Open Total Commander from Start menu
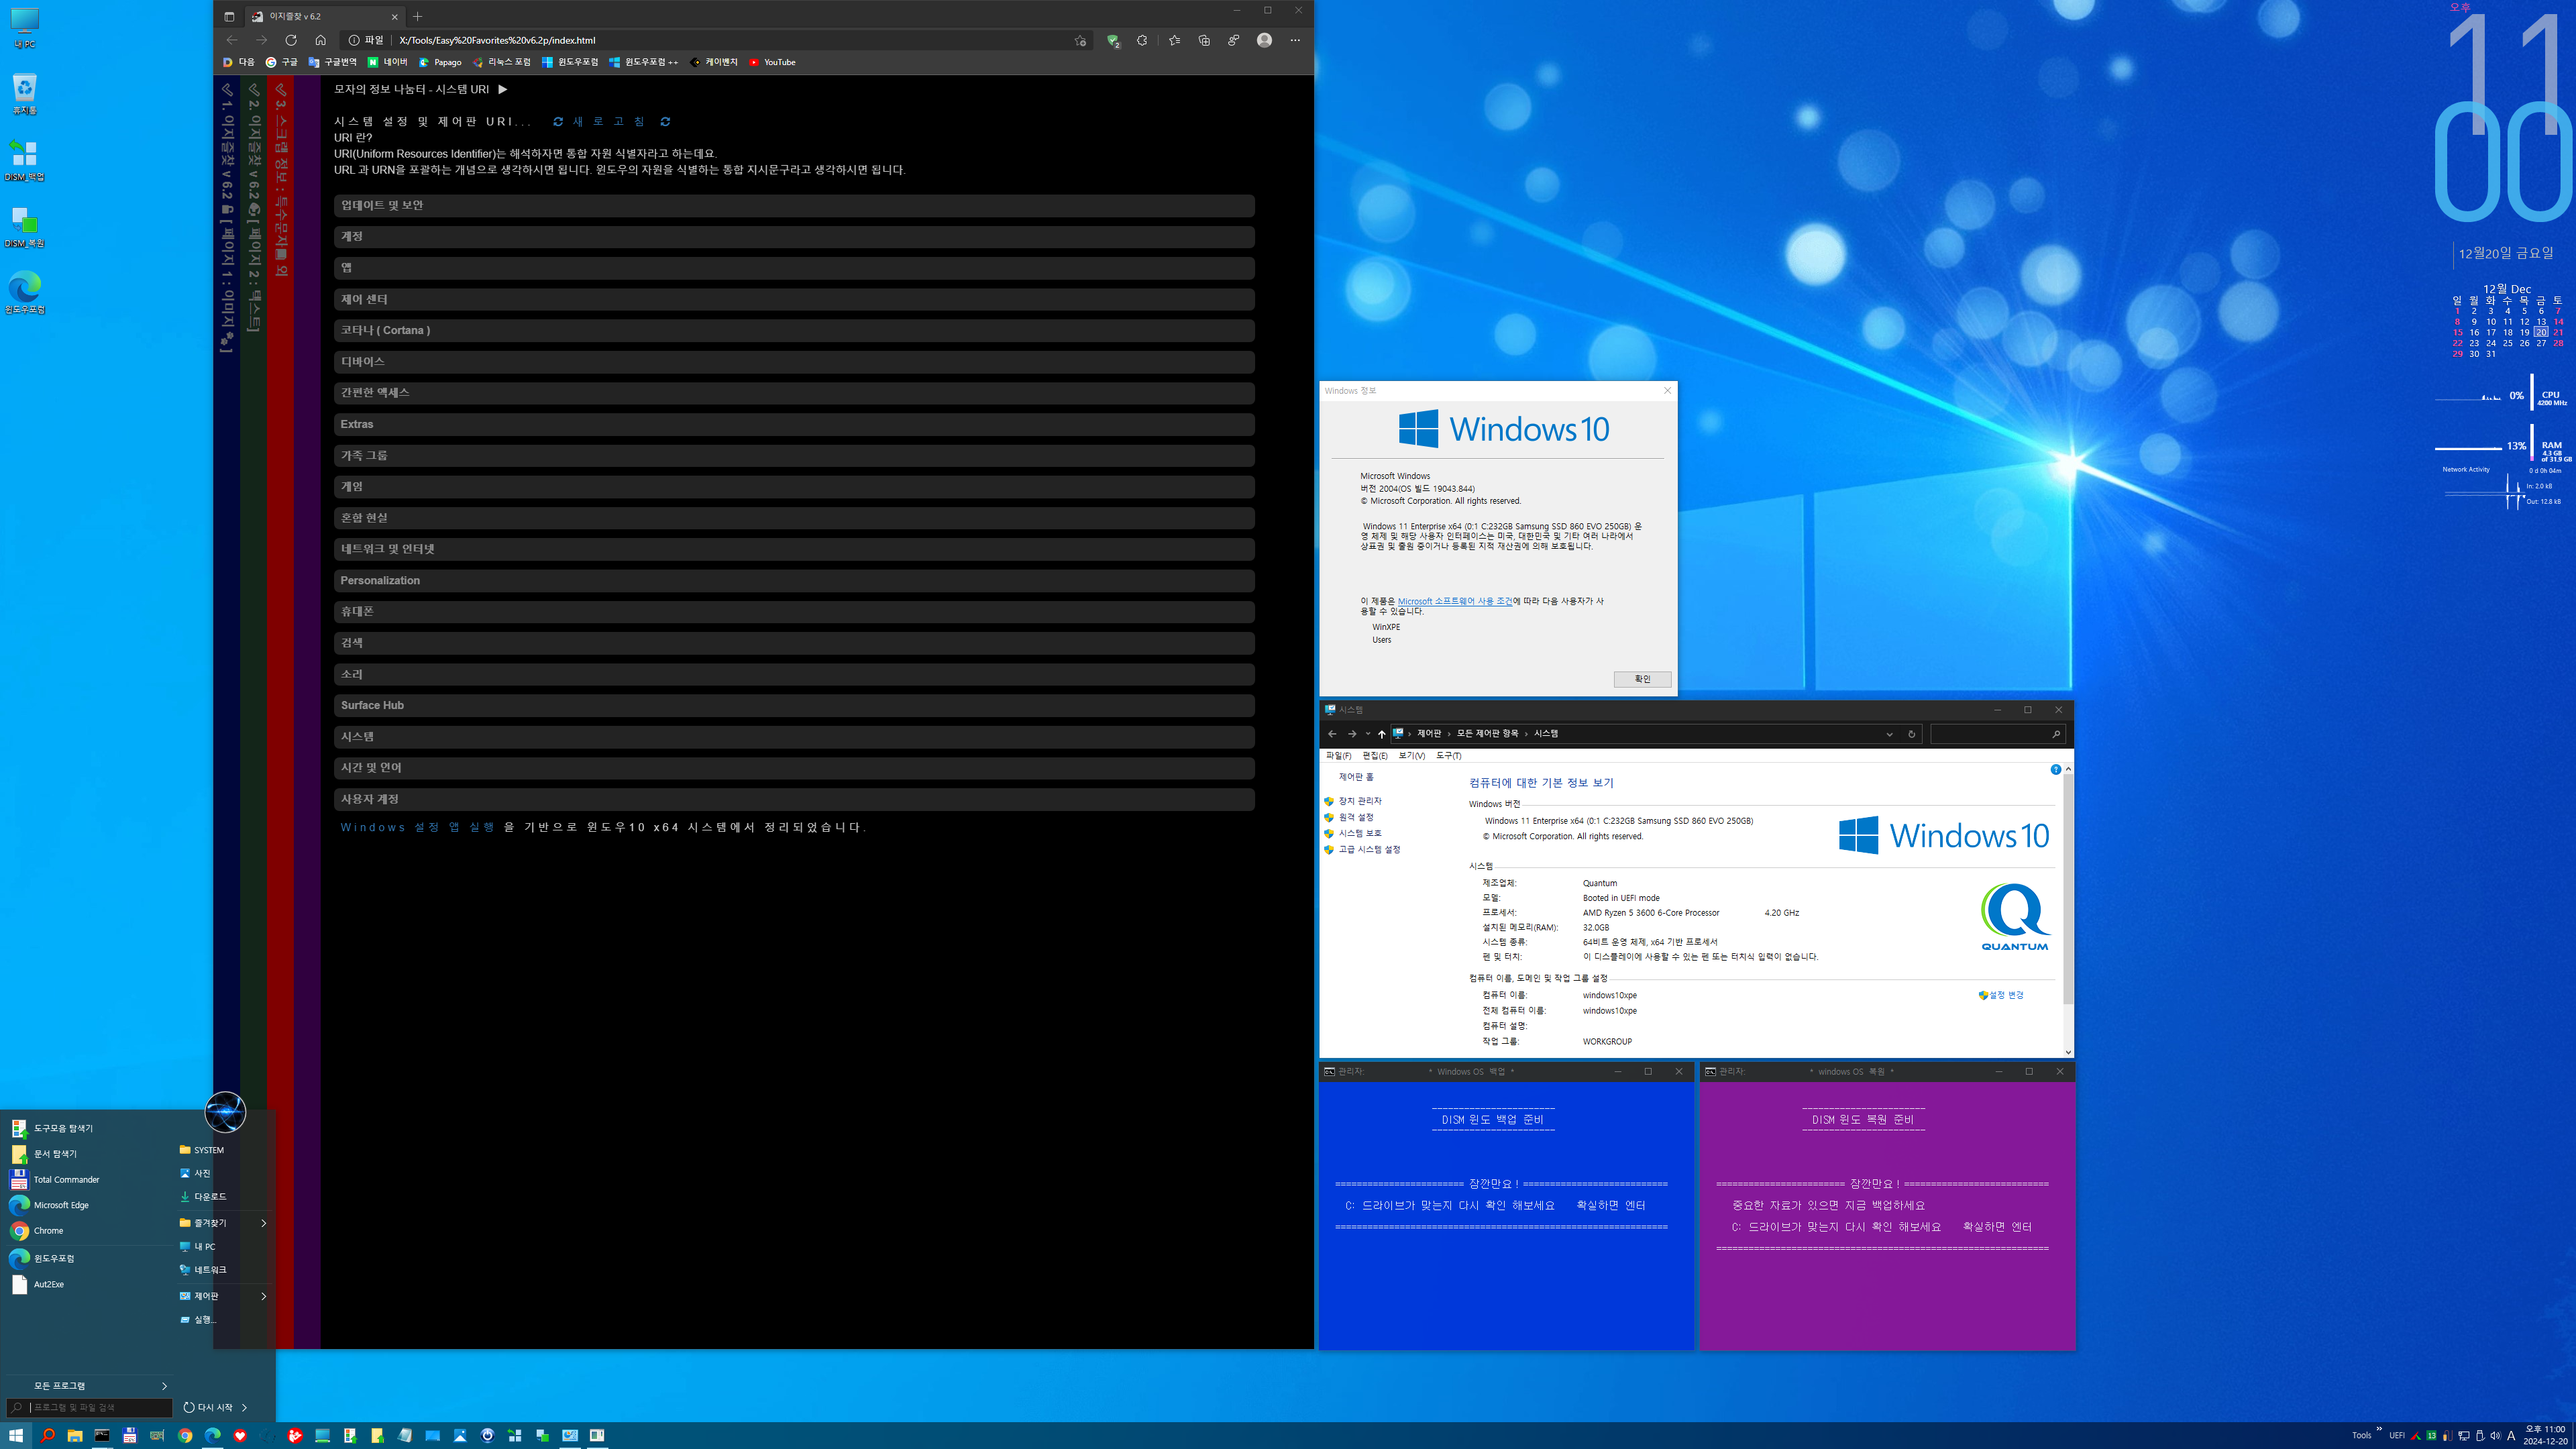The image size is (2576, 1449). pyautogui.click(x=66, y=1180)
